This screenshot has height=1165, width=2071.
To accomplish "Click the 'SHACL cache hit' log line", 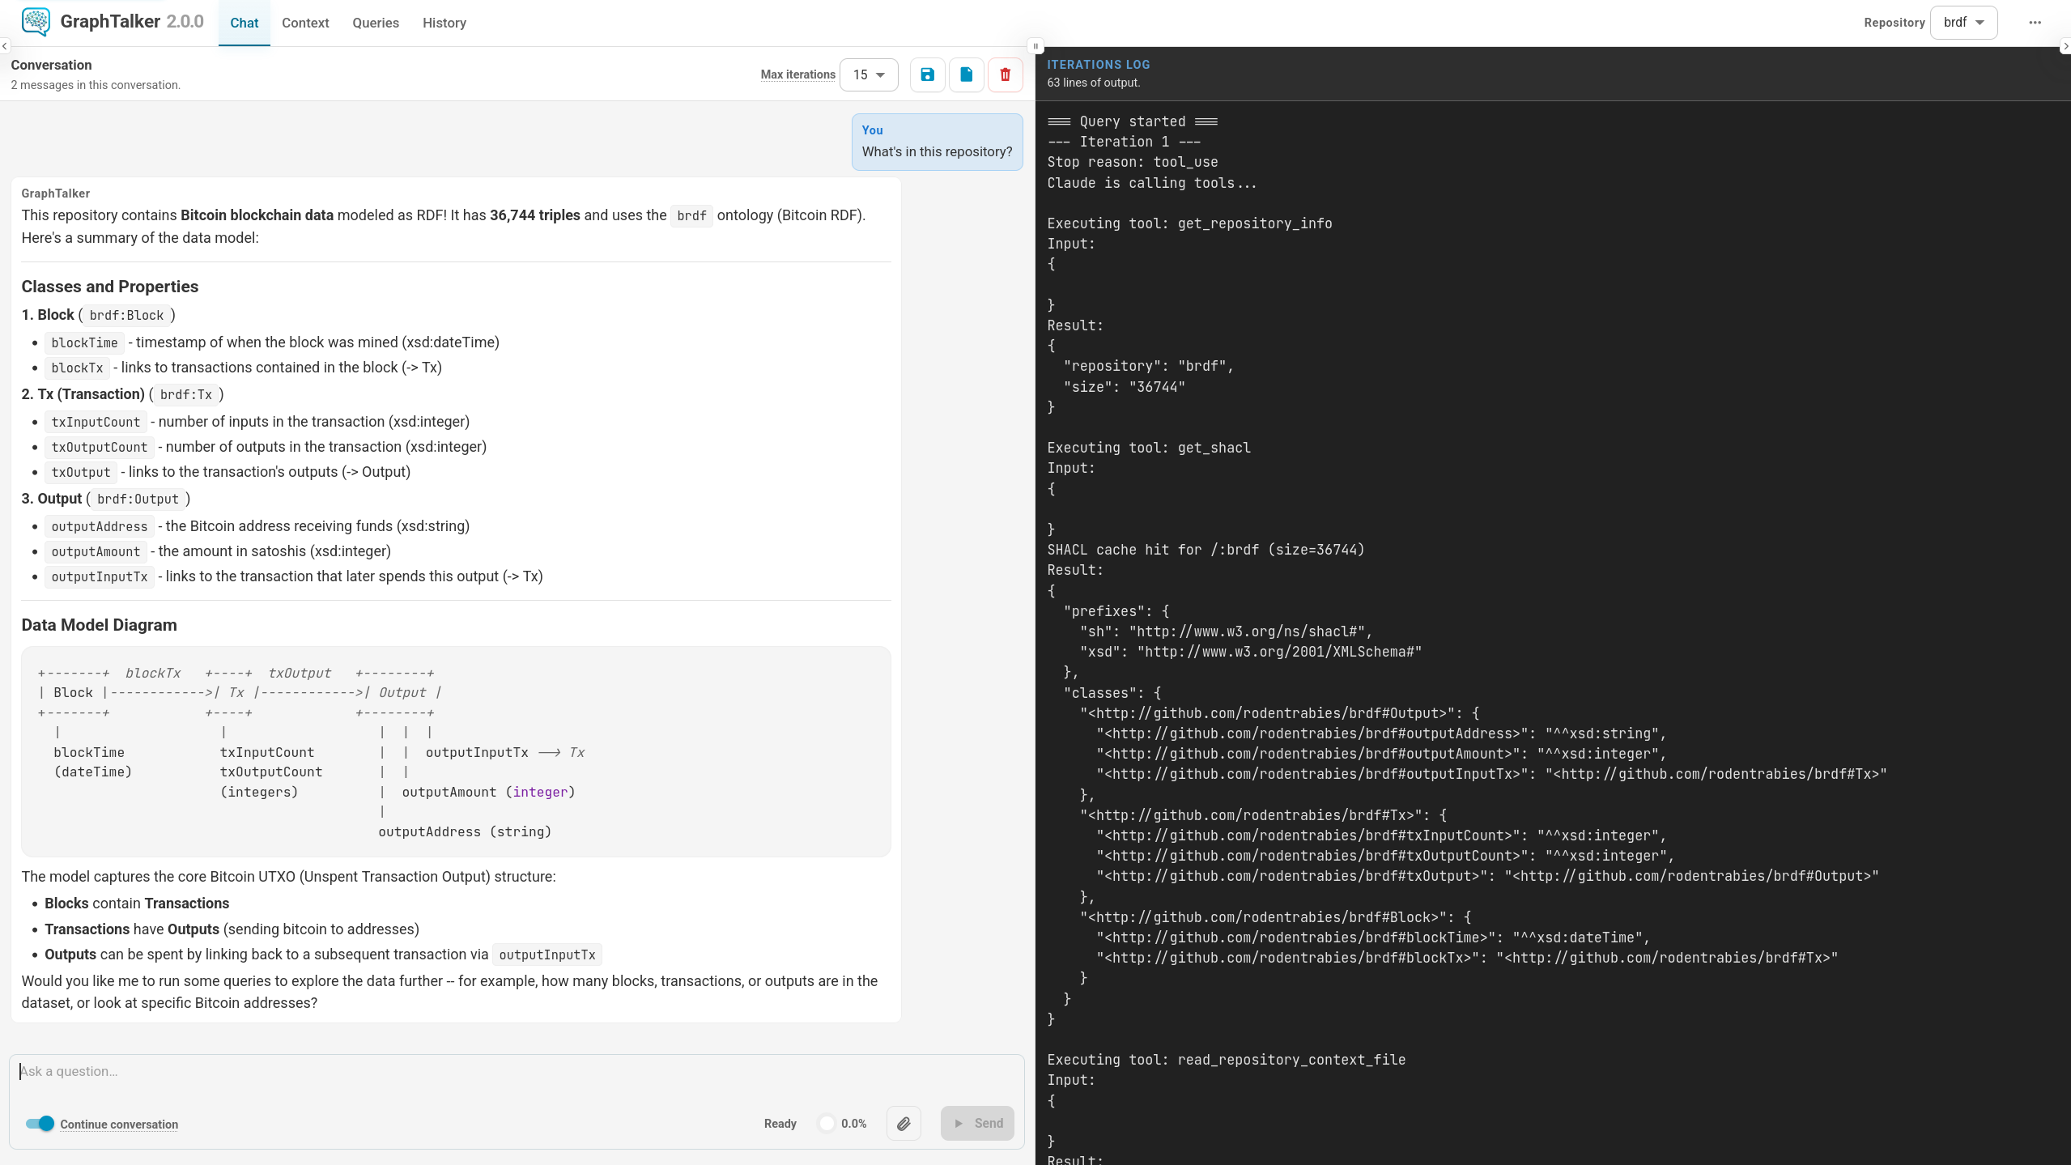I will pyautogui.click(x=1205, y=550).
